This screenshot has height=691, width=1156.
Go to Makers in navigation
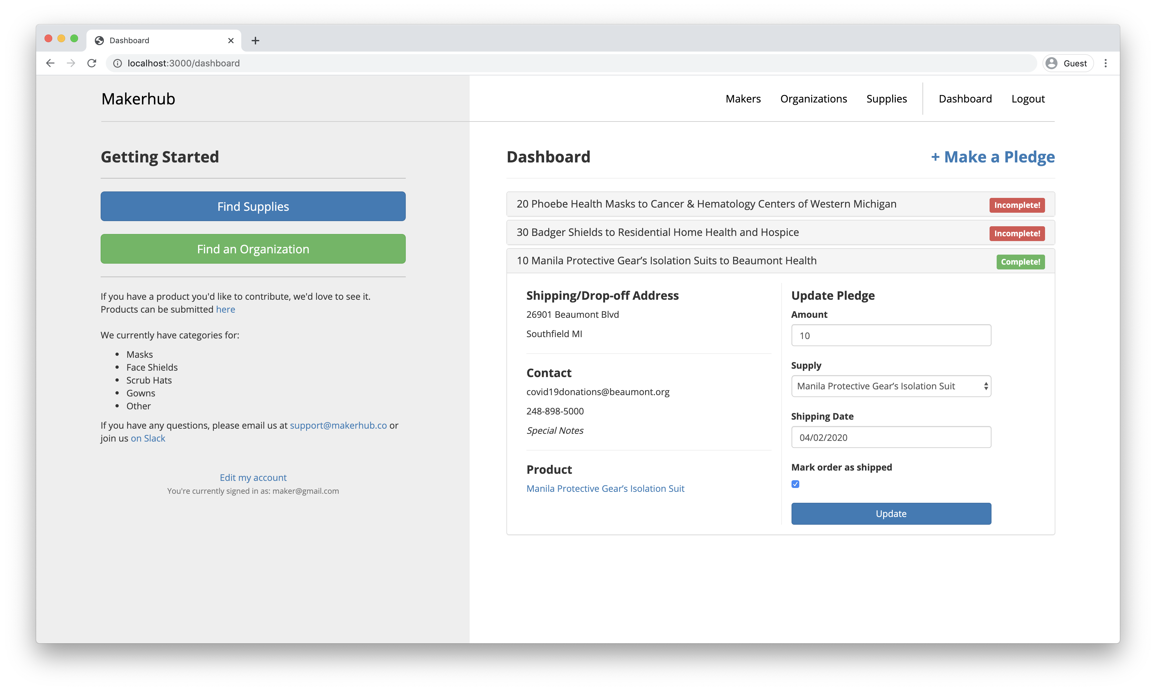(x=743, y=99)
